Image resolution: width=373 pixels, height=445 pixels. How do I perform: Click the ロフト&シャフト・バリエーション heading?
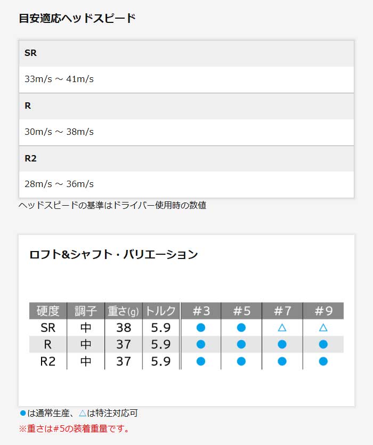[x=113, y=254]
